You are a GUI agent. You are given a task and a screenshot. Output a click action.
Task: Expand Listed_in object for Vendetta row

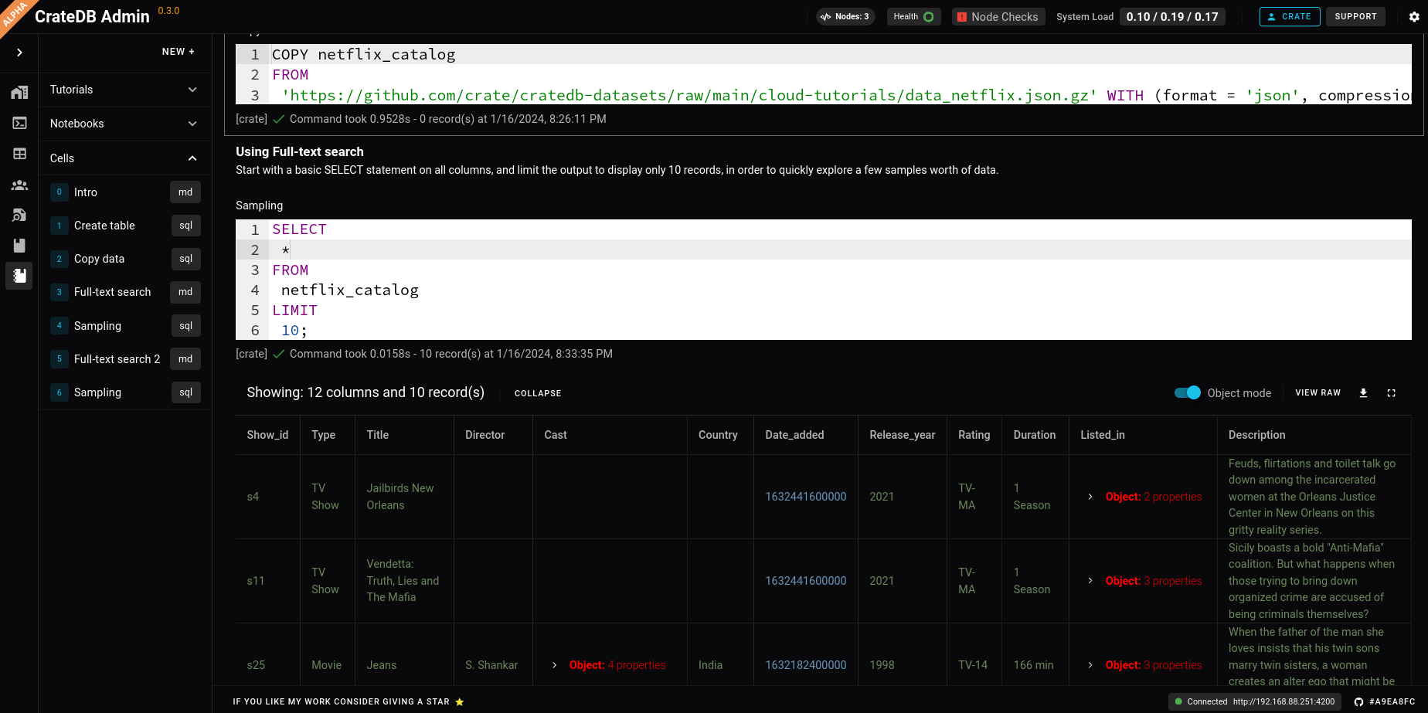(x=1090, y=581)
